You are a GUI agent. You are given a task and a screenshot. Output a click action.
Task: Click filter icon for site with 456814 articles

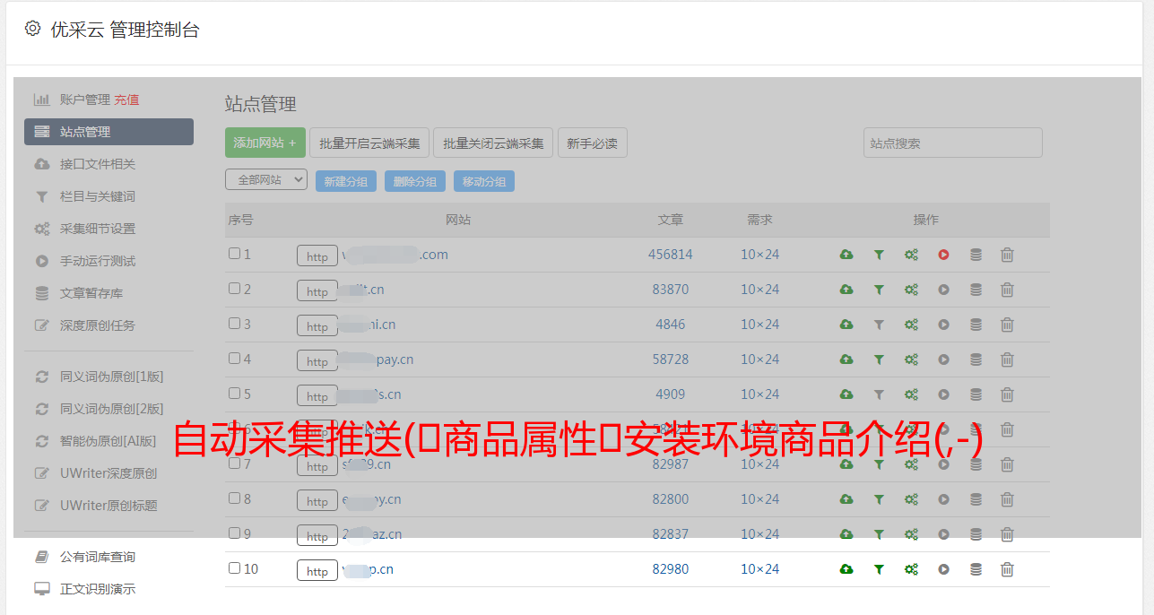[x=879, y=255]
